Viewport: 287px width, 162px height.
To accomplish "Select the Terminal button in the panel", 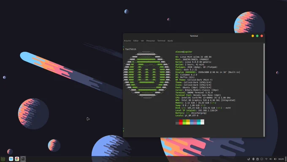I will pyautogui.click(x=23, y=159).
